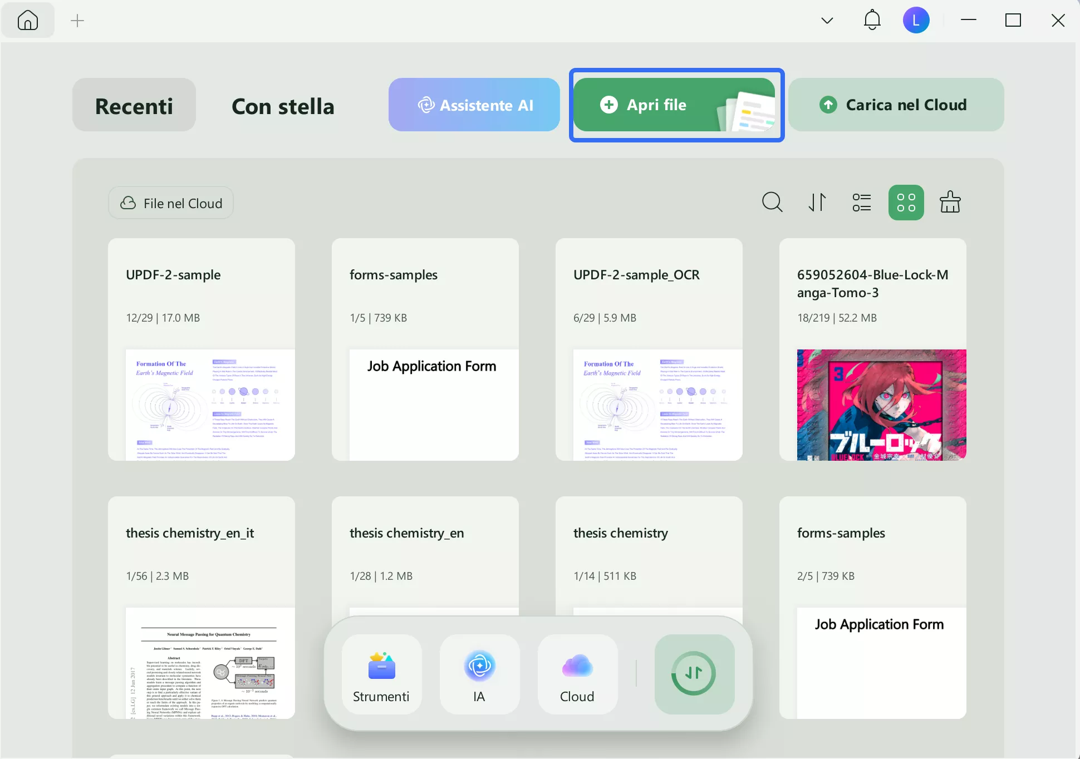Expand the title bar dropdown chevron
This screenshot has height=759, width=1080.
coord(827,21)
